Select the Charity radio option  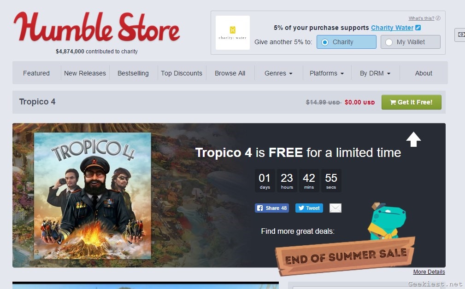point(347,42)
